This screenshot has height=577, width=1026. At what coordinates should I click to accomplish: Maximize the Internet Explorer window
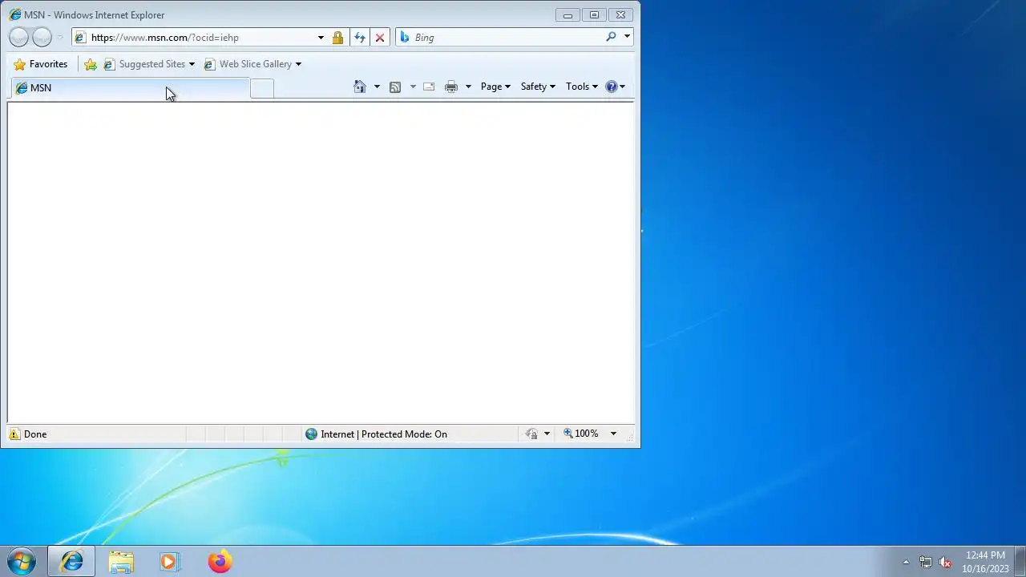pyautogui.click(x=594, y=14)
